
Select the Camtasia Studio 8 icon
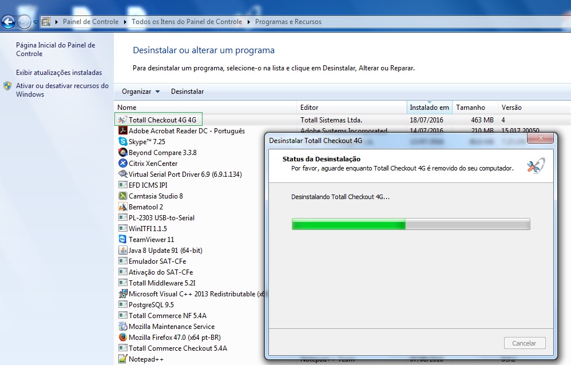122,196
